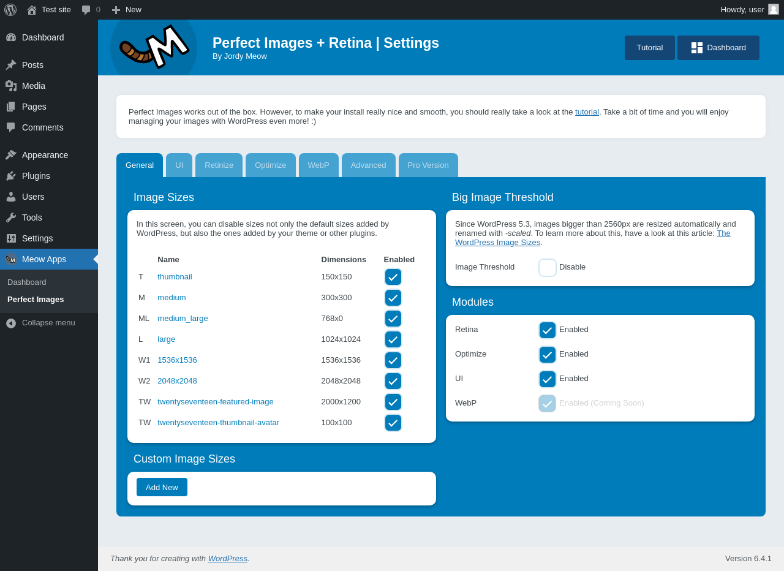The image size is (784, 571).
Task: Toggle the UI module checkbox
Action: [x=548, y=379]
